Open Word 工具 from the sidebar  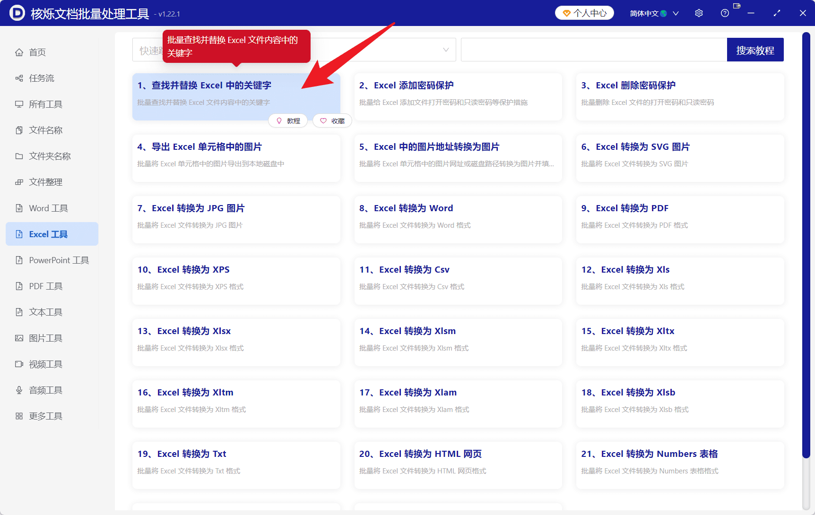(47, 208)
